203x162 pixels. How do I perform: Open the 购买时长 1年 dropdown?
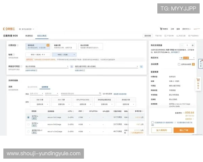click(187, 58)
